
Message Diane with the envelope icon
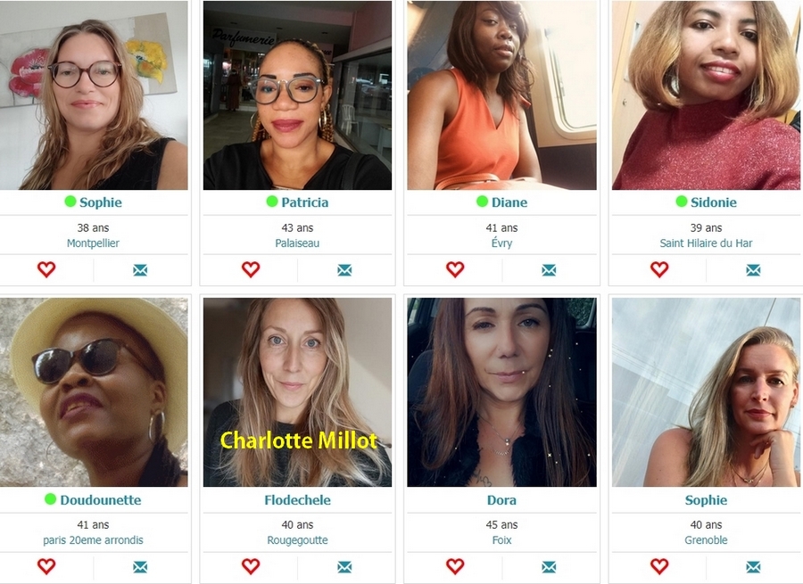(549, 270)
